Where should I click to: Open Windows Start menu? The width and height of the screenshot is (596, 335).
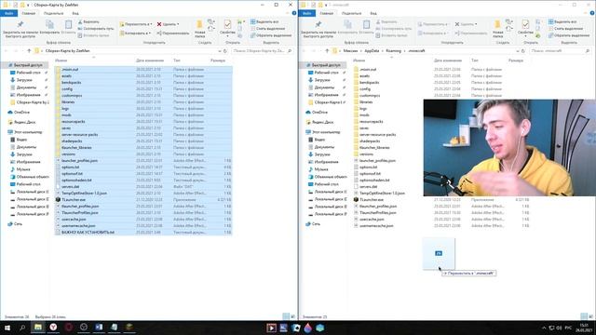click(7, 328)
